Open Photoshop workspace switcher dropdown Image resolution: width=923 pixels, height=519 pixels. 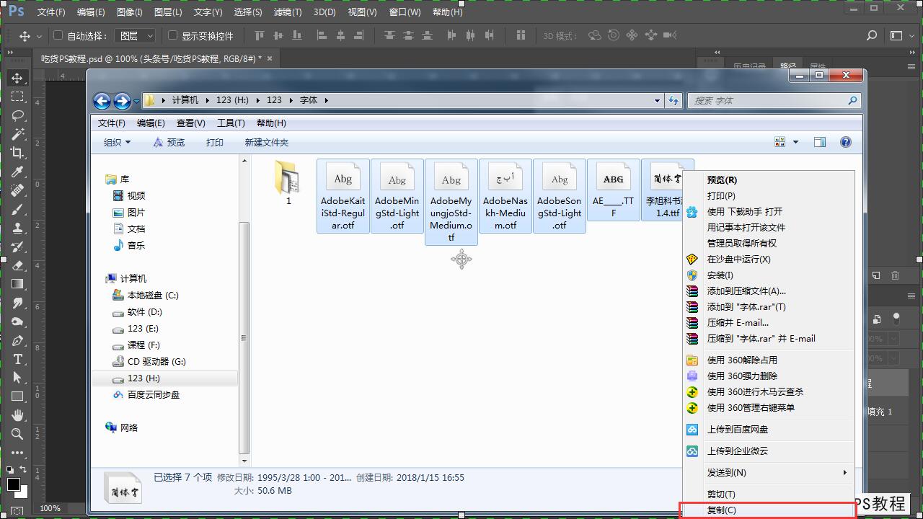point(900,35)
